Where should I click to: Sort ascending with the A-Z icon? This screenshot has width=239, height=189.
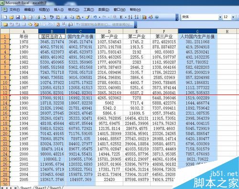[130, 17]
